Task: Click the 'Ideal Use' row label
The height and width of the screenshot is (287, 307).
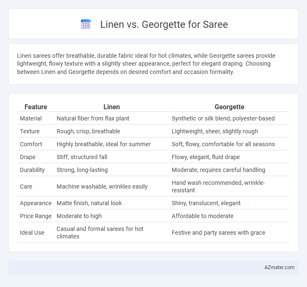Action: [32, 233]
